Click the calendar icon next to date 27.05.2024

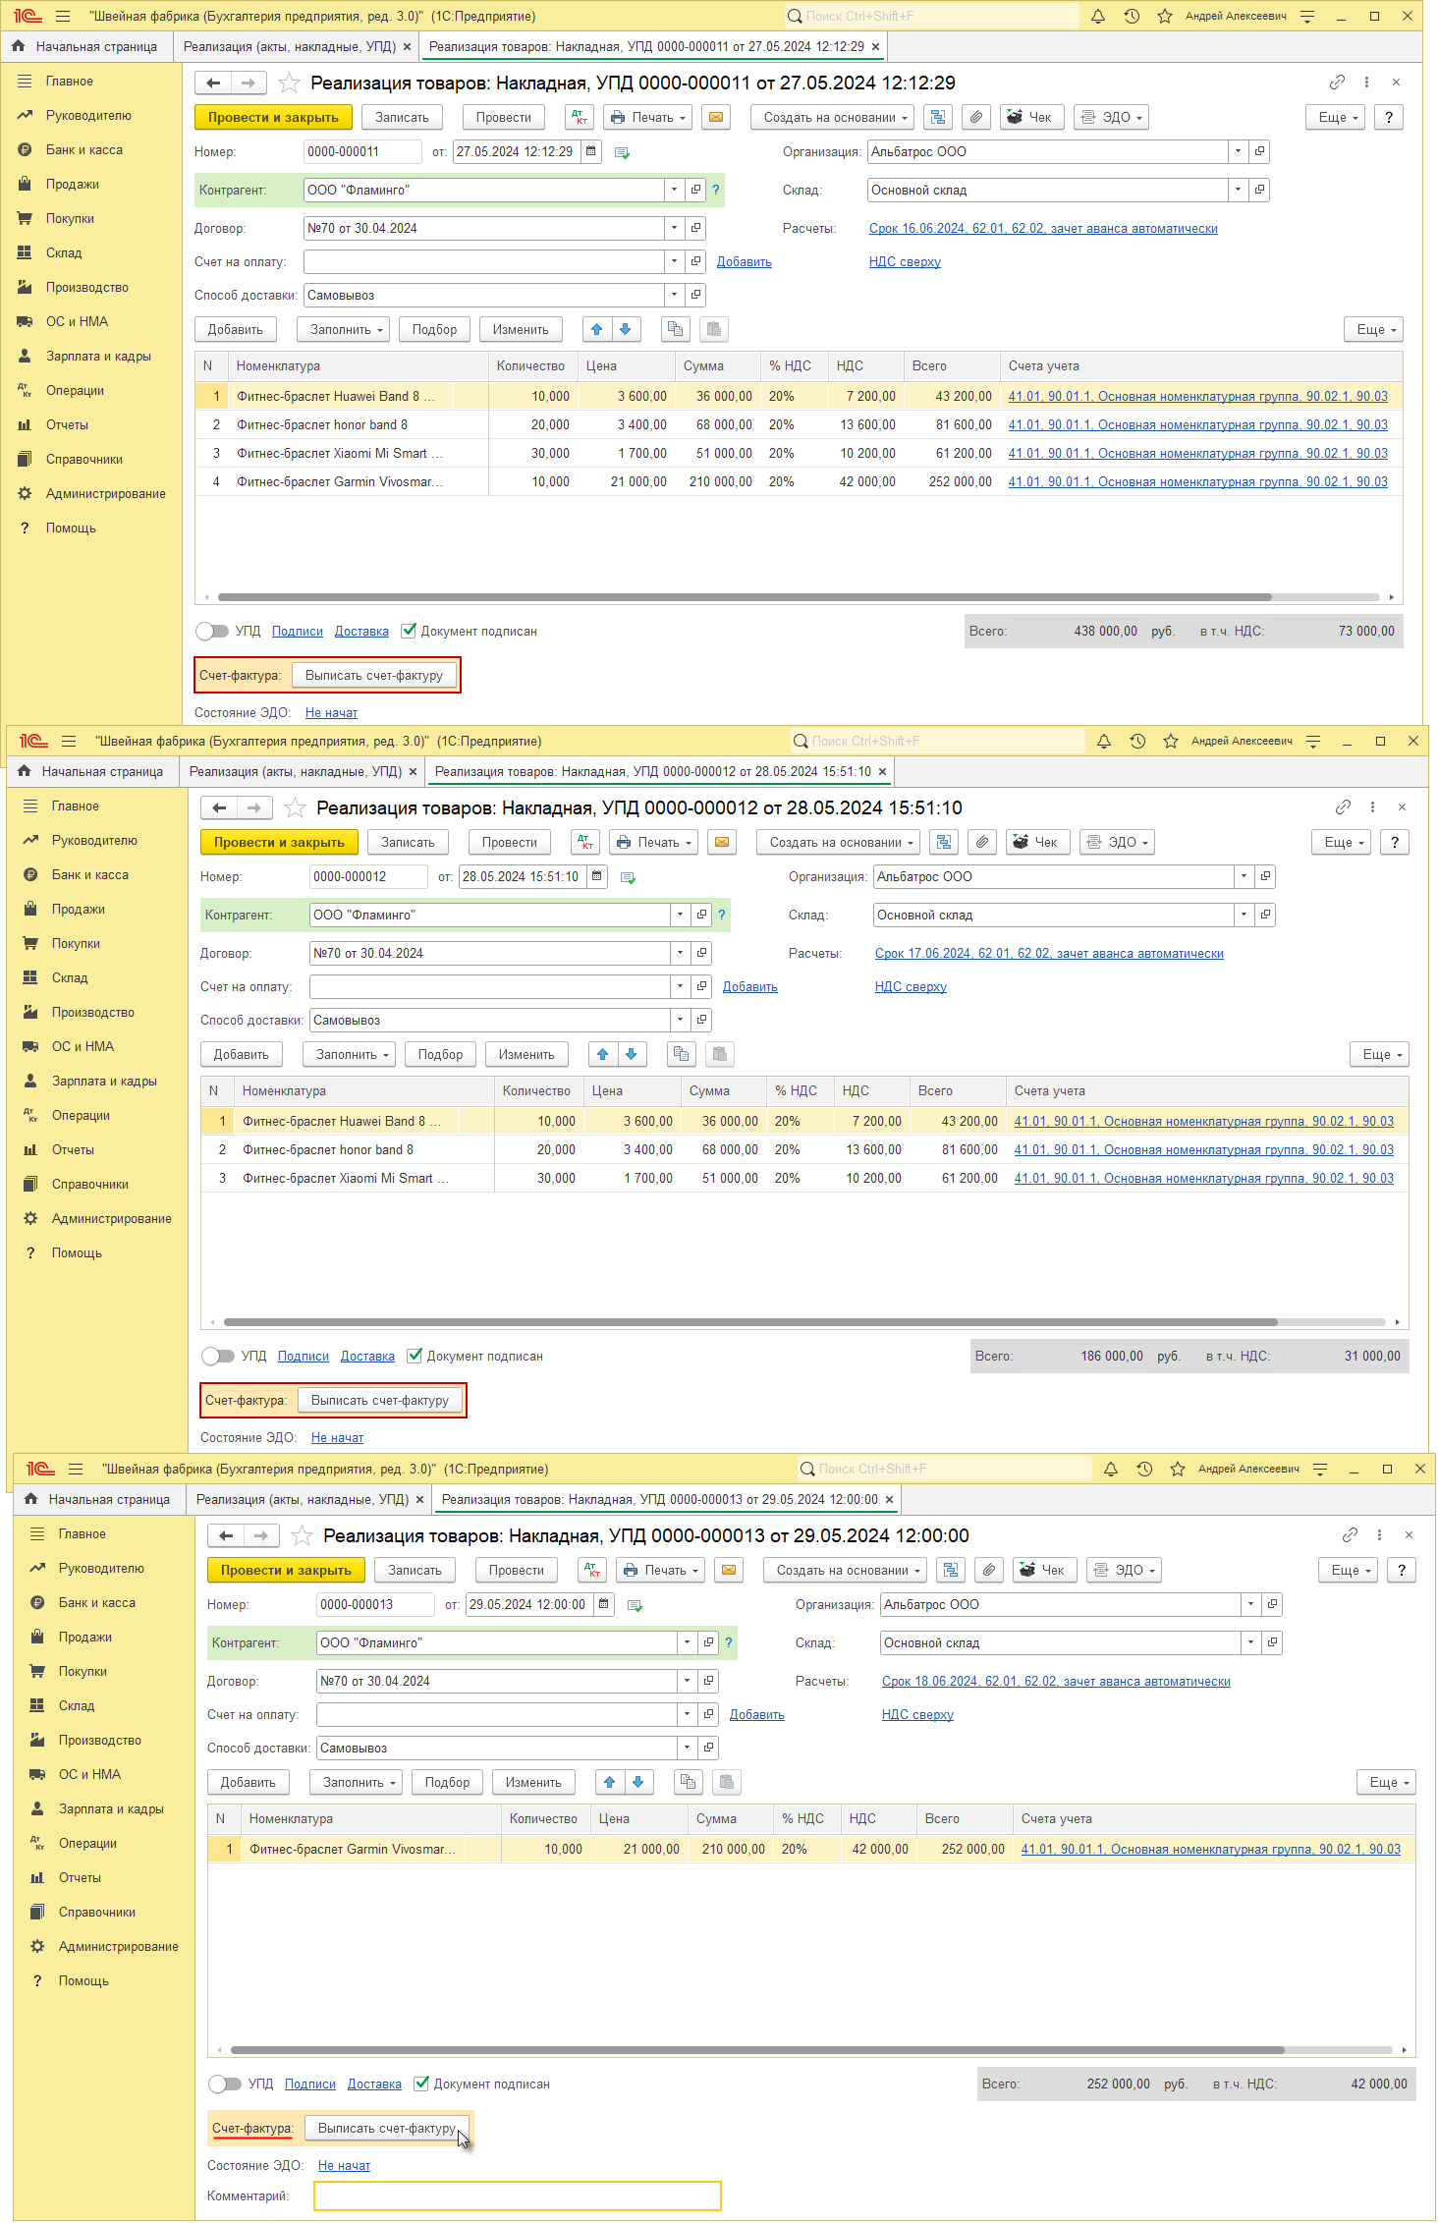(x=590, y=151)
